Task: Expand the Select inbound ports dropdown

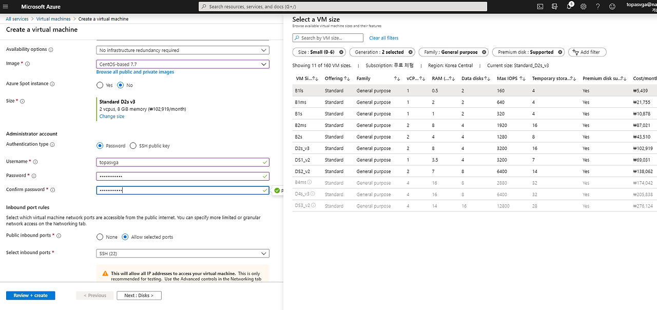Action: [x=183, y=254]
